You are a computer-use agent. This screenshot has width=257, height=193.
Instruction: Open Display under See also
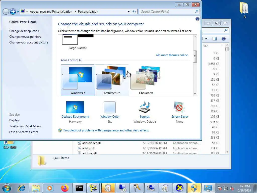coord(14,120)
